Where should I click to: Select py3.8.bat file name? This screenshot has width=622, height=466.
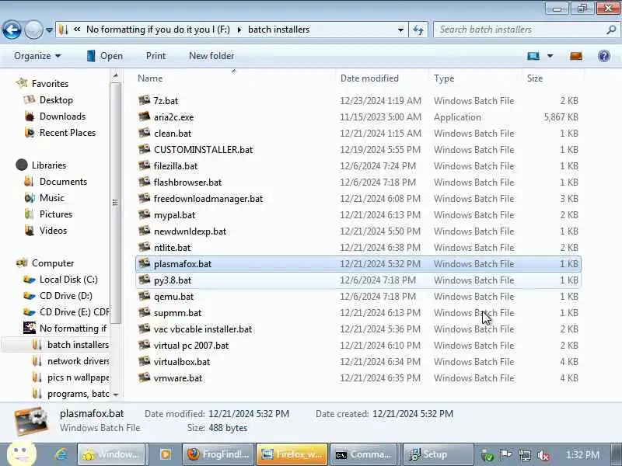pyautogui.click(x=173, y=280)
